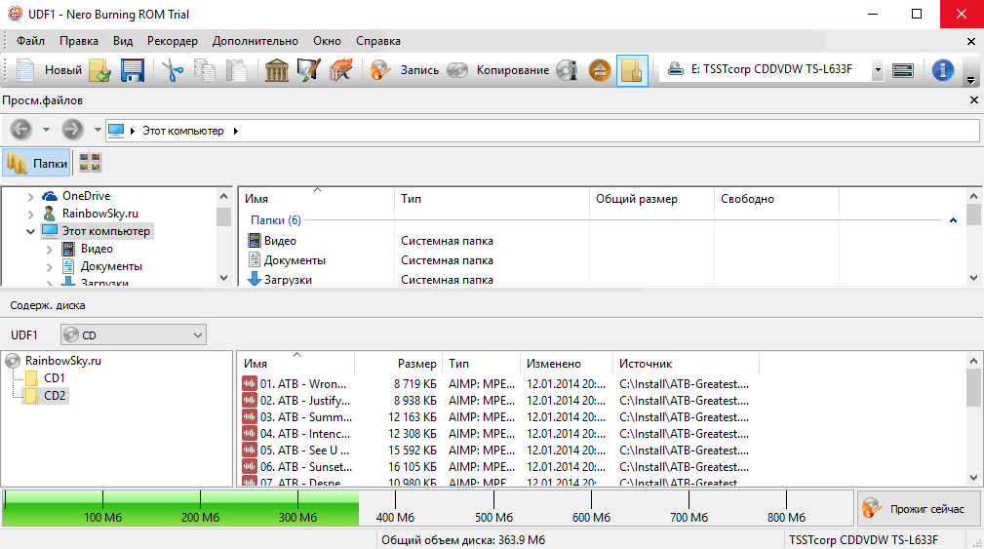Expand OneDrive tree node

coord(30,196)
